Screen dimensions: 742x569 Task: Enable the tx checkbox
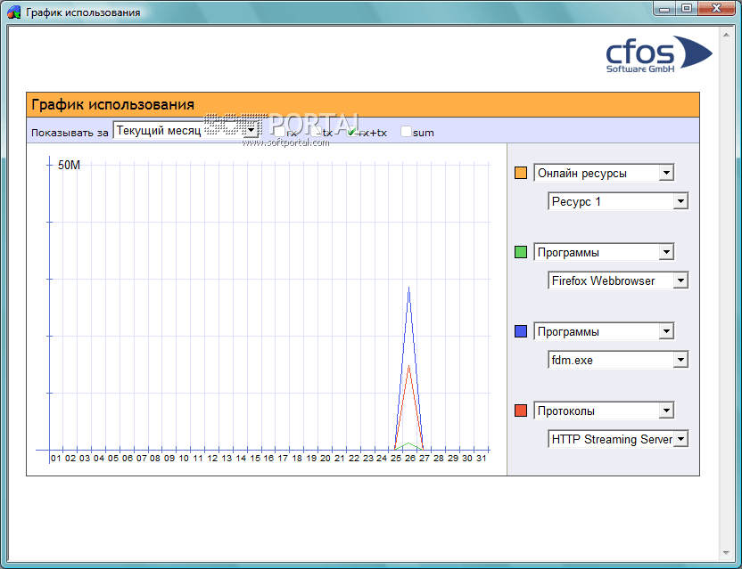pos(316,132)
